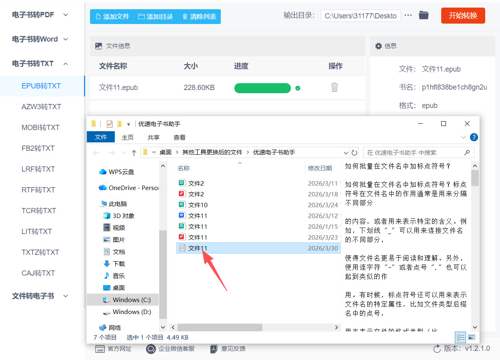
Task: Click the preview pane vertical scrollbar
Action: click(475, 178)
